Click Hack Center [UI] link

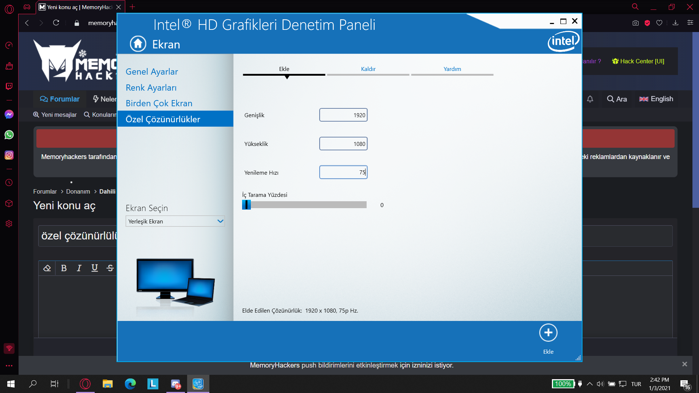point(638,61)
